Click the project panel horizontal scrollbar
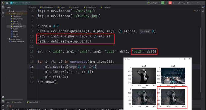Viewport: 206px width, 110px height. [x=14, y=99]
